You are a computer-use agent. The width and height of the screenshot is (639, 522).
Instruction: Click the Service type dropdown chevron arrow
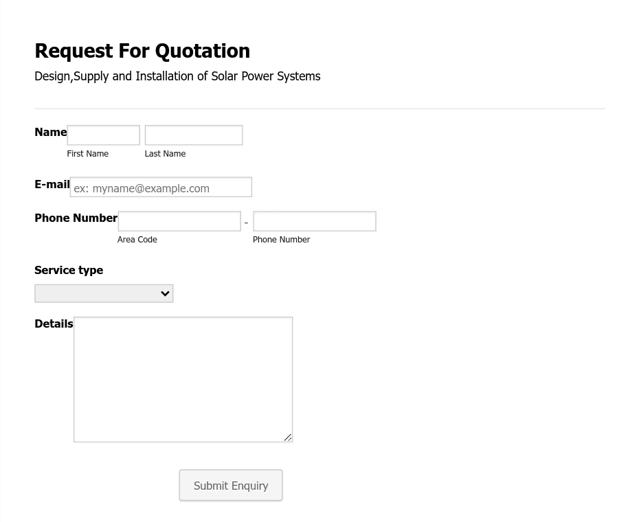[165, 293]
